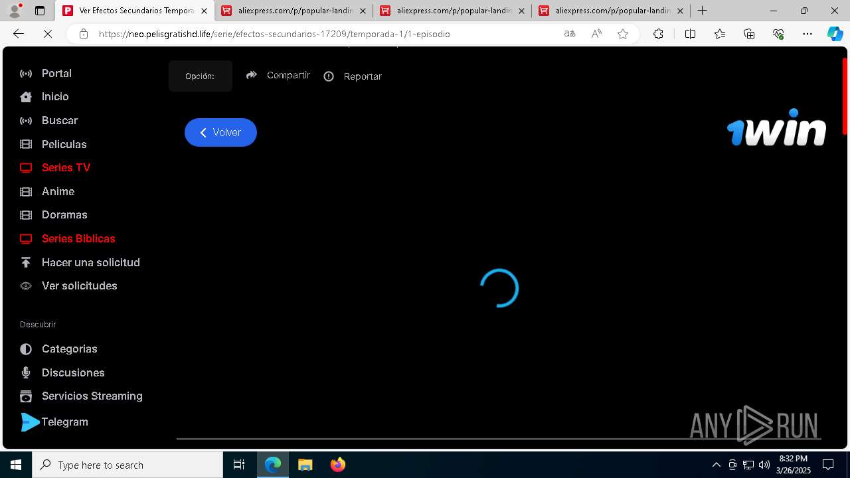Image resolution: width=850 pixels, height=478 pixels.
Task: Open Servicios Streaming
Action: (x=81, y=396)
